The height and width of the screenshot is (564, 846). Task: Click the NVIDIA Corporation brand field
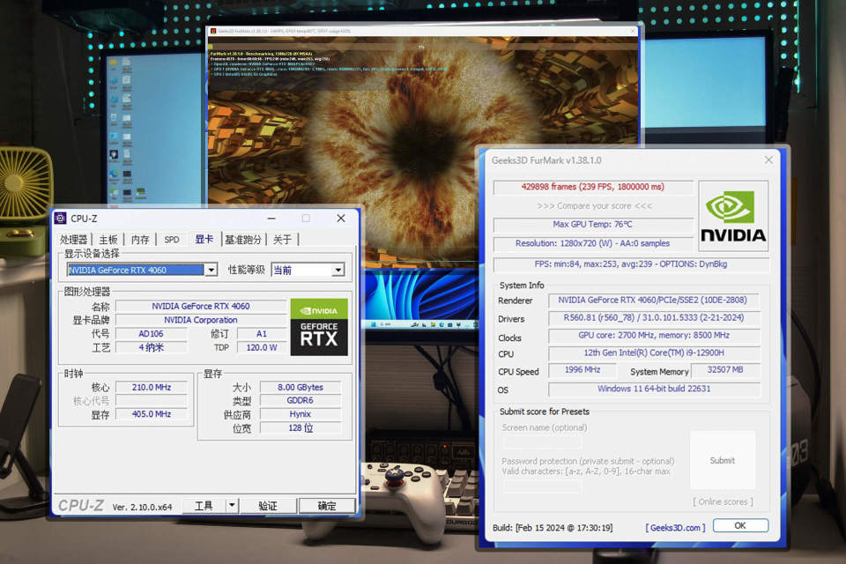point(201,320)
